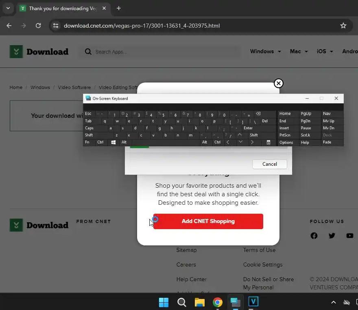Screen dimensions: 358x310
Task: Open CNET Twitter page icon
Action: (x=332, y=236)
